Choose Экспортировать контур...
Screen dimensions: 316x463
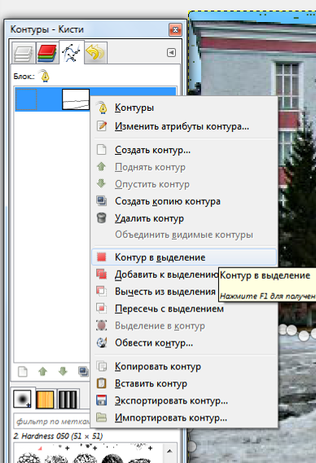pos(184,401)
